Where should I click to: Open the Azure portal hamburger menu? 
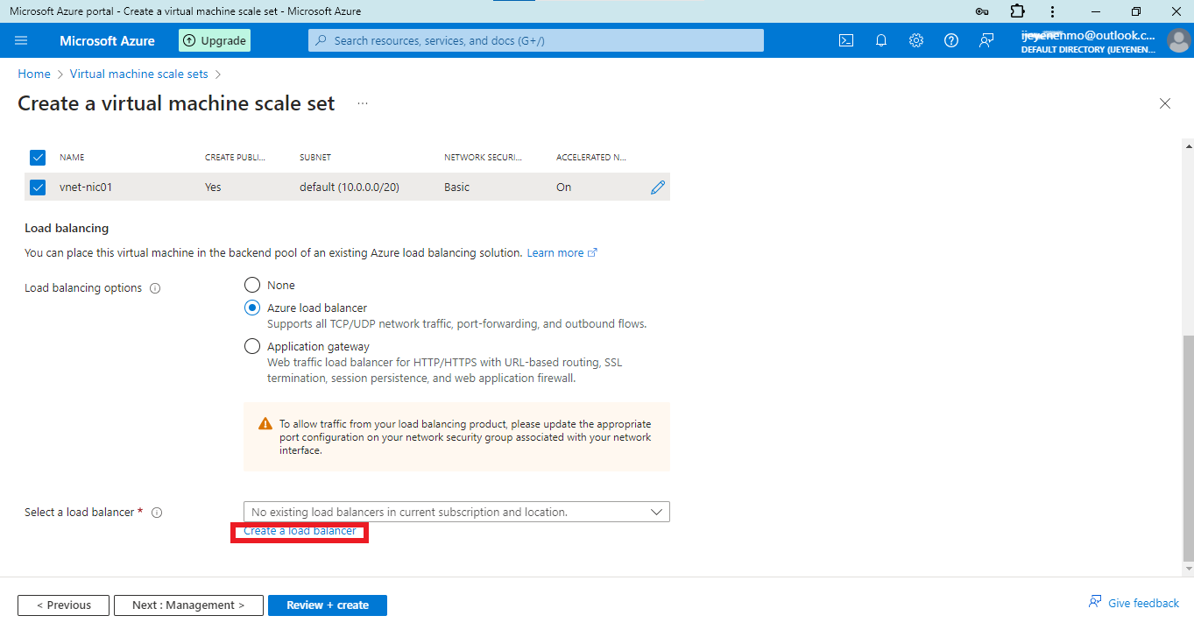(x=22, y=40)
